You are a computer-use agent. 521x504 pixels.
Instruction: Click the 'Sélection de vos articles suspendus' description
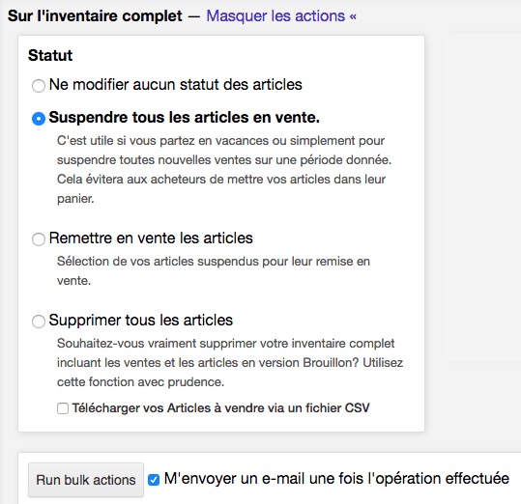click(x=214, y=270)
